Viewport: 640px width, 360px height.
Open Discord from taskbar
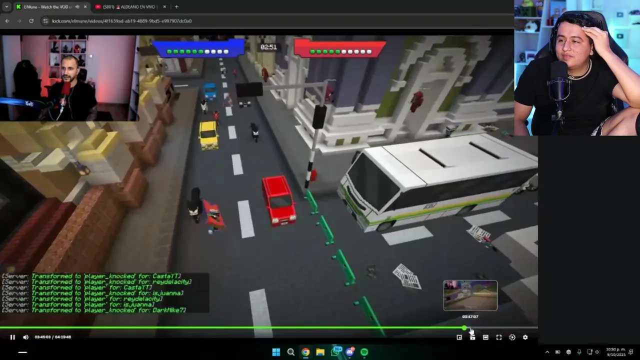click(349, 352)
